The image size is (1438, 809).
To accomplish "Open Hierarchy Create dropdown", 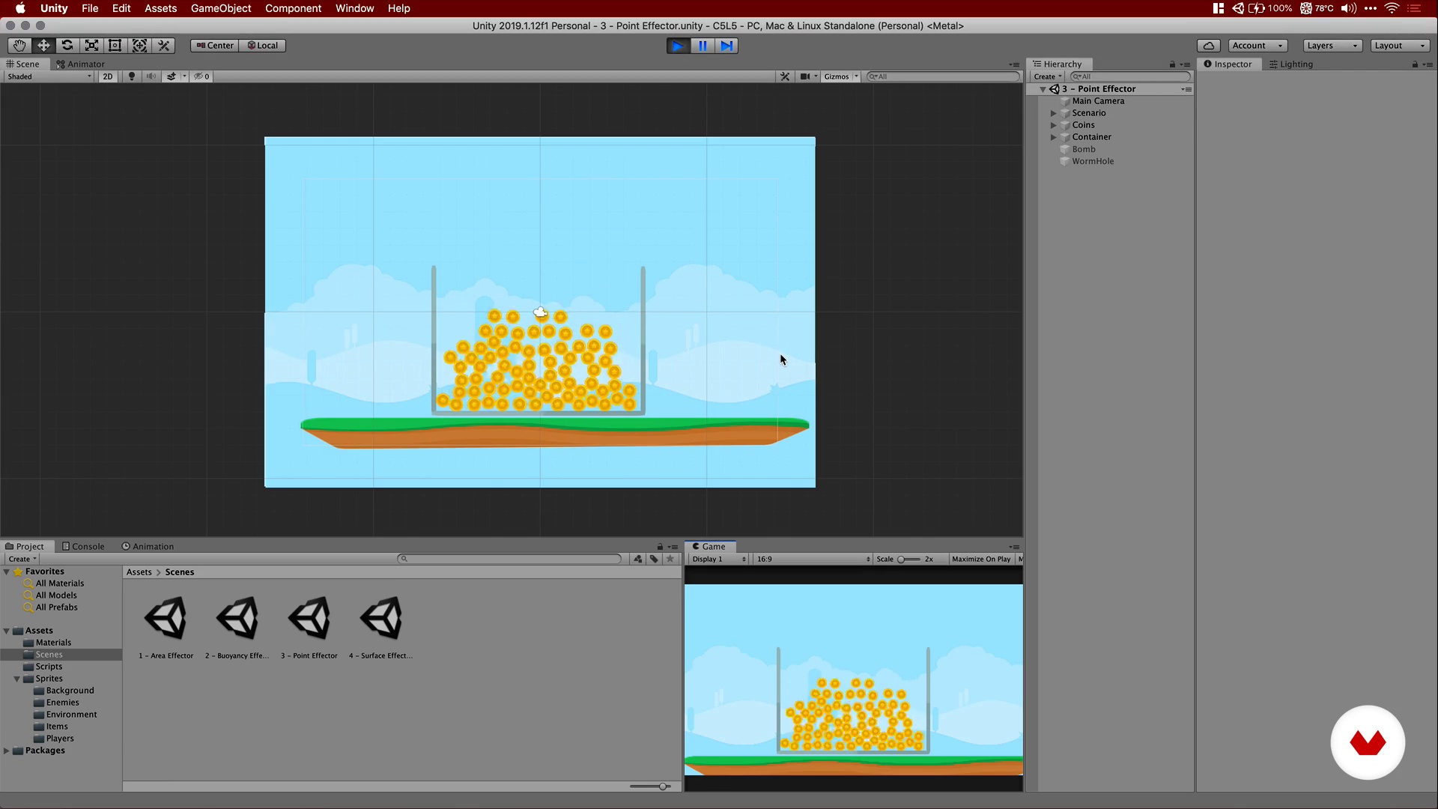I will (1047, 76).
